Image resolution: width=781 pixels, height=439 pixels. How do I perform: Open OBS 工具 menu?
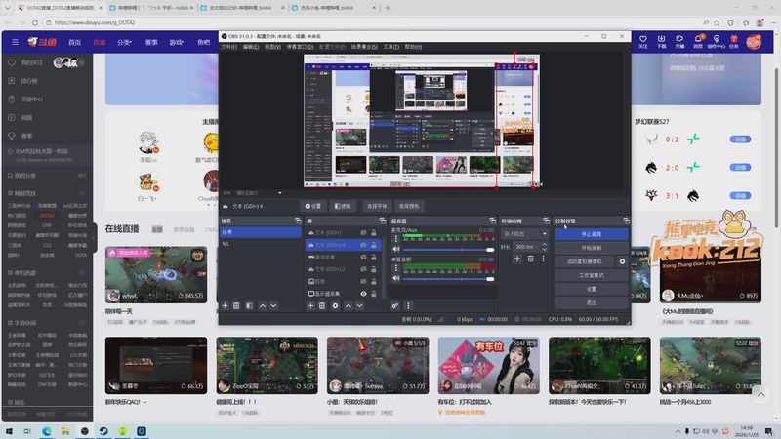click(x=391, y=47)
